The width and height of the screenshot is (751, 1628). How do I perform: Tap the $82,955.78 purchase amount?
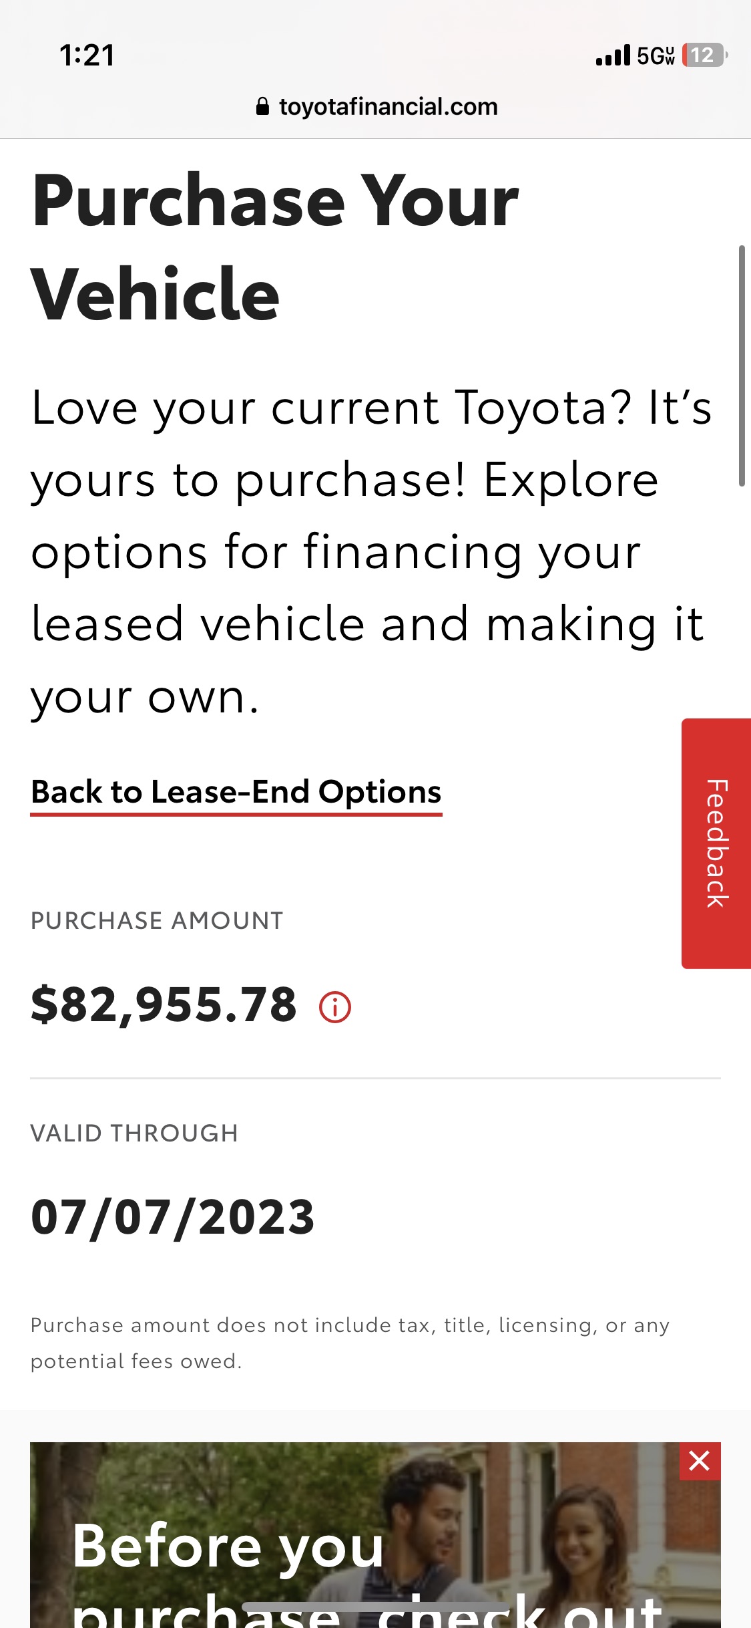tap(164, 1005)
